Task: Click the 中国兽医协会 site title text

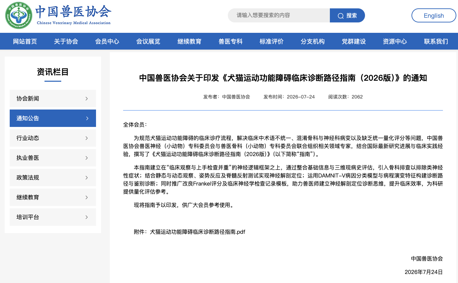Action: coord(73,12)
